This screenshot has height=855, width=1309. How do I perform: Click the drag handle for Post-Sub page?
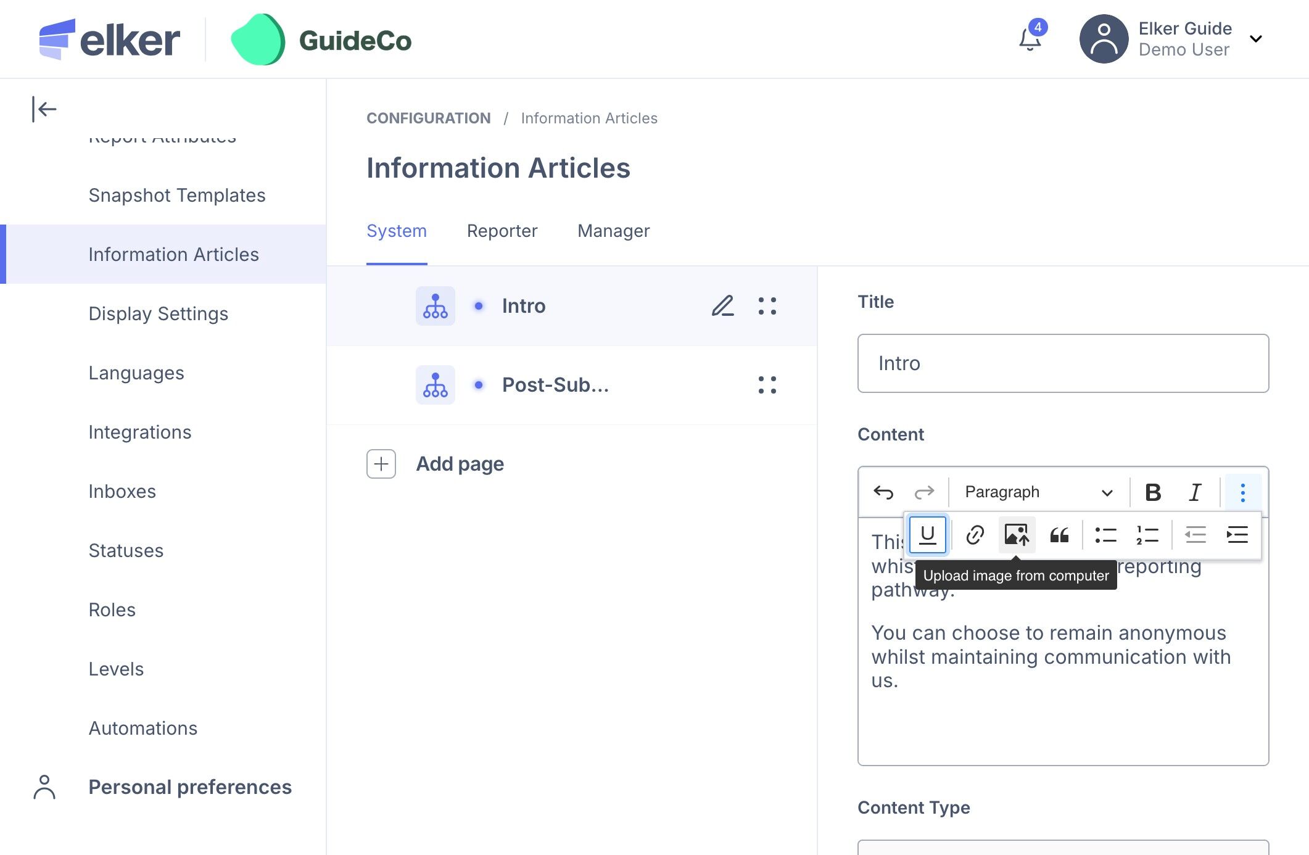click(x=767, y=385)
